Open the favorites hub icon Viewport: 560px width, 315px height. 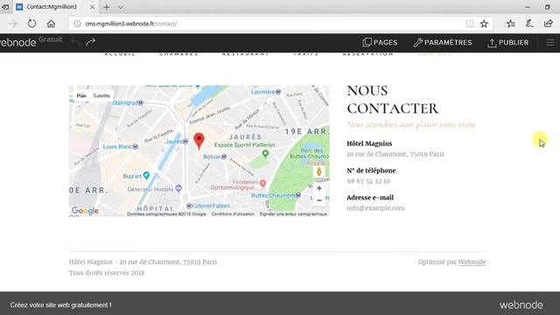pos(511,24)
